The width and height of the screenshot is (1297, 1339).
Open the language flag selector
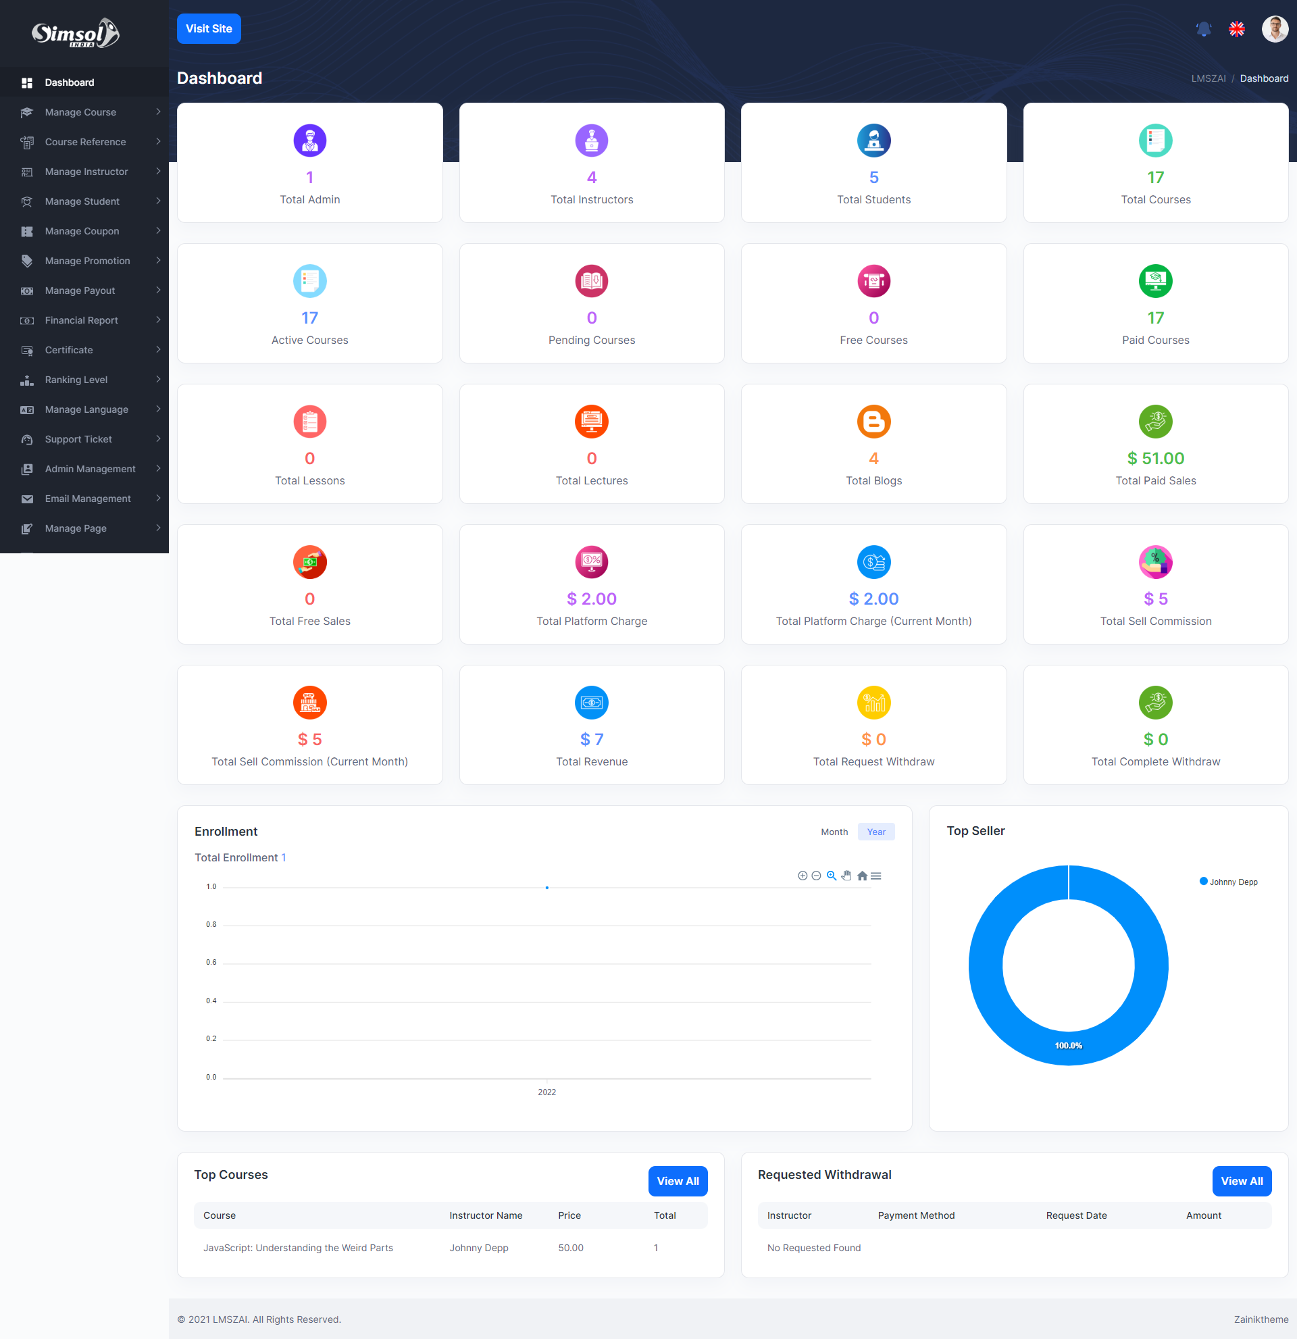click(x=1236, y=29)
